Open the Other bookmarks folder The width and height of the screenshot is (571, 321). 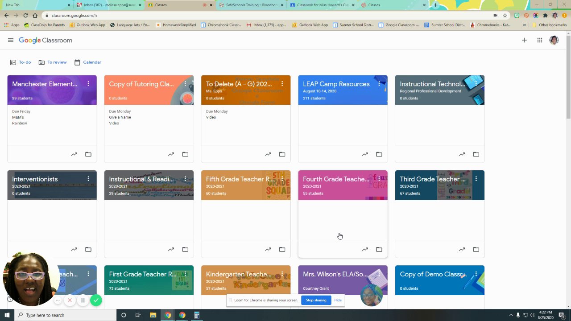click(x=549, y=25)
